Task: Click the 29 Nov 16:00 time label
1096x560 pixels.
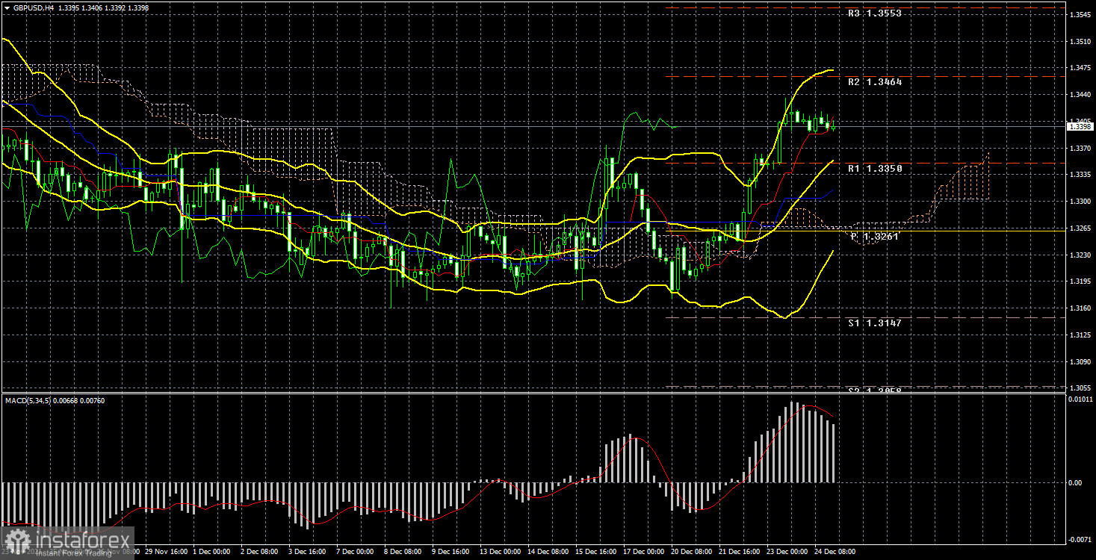Action: coord(167,552)
